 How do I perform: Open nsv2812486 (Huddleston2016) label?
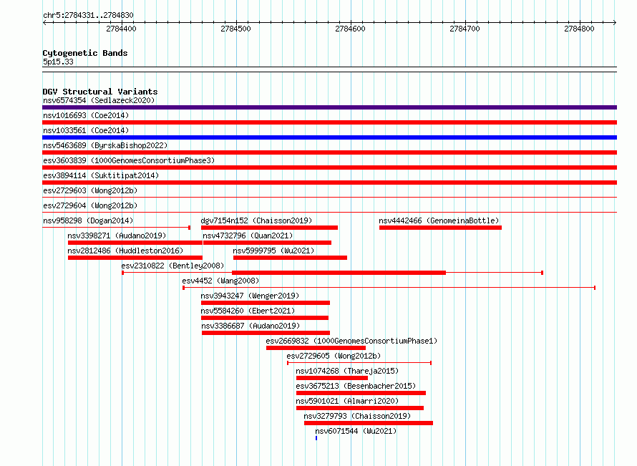125,251
